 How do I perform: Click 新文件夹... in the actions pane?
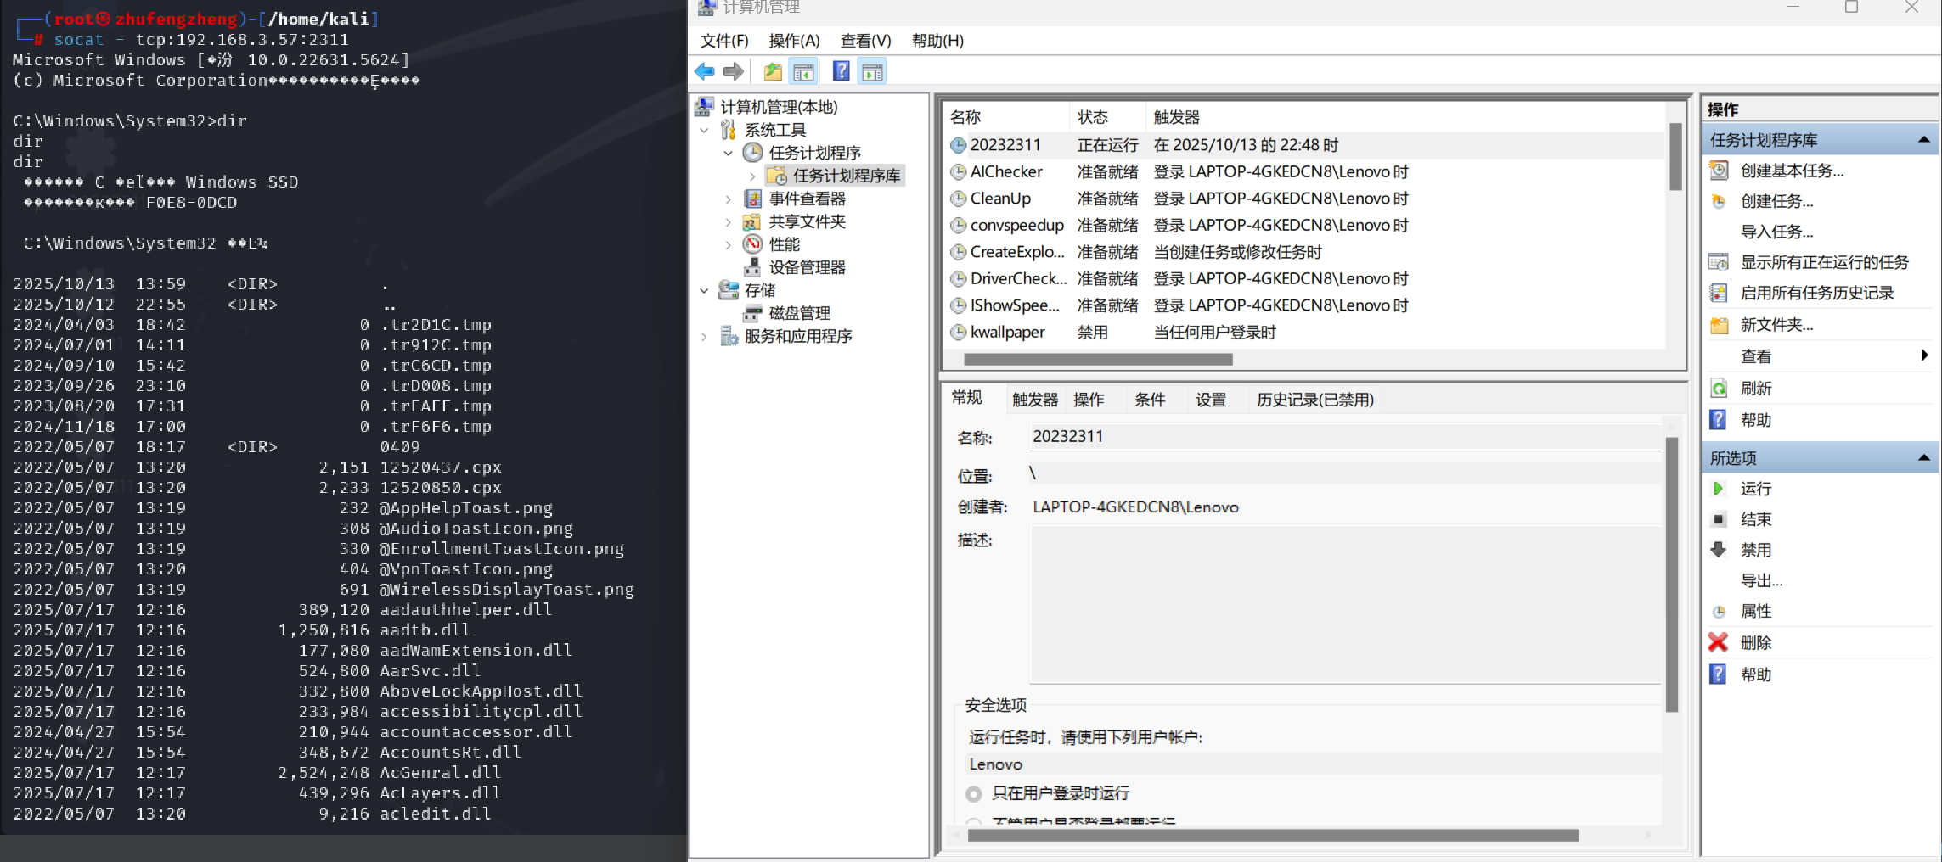[1776, 325]
